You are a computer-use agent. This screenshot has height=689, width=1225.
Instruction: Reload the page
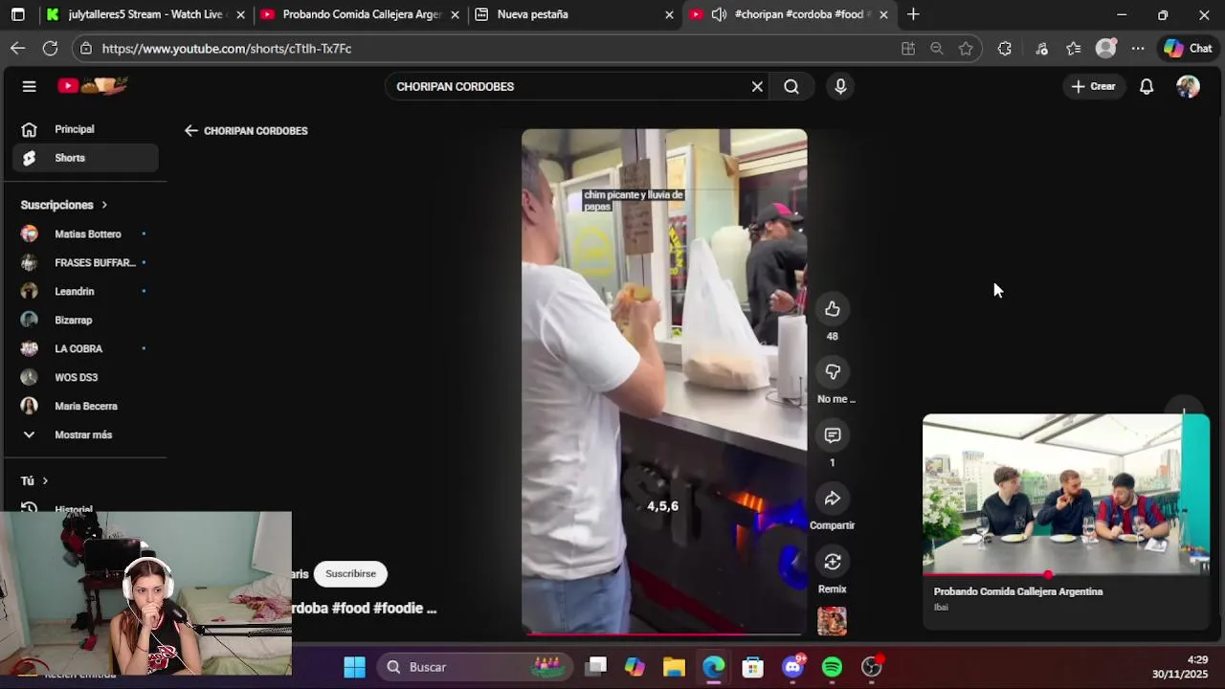coord(50,48)
